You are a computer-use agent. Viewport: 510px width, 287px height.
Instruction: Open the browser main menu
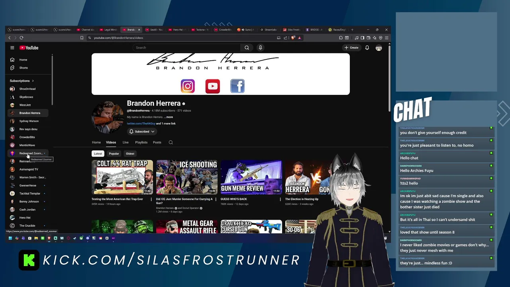(386, 38)
